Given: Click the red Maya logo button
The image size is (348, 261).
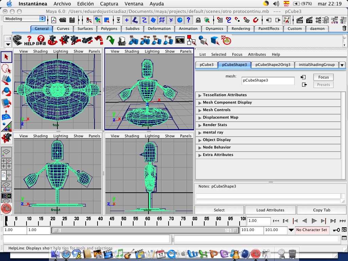Looking at the screenshot, I should pos(6,208).
